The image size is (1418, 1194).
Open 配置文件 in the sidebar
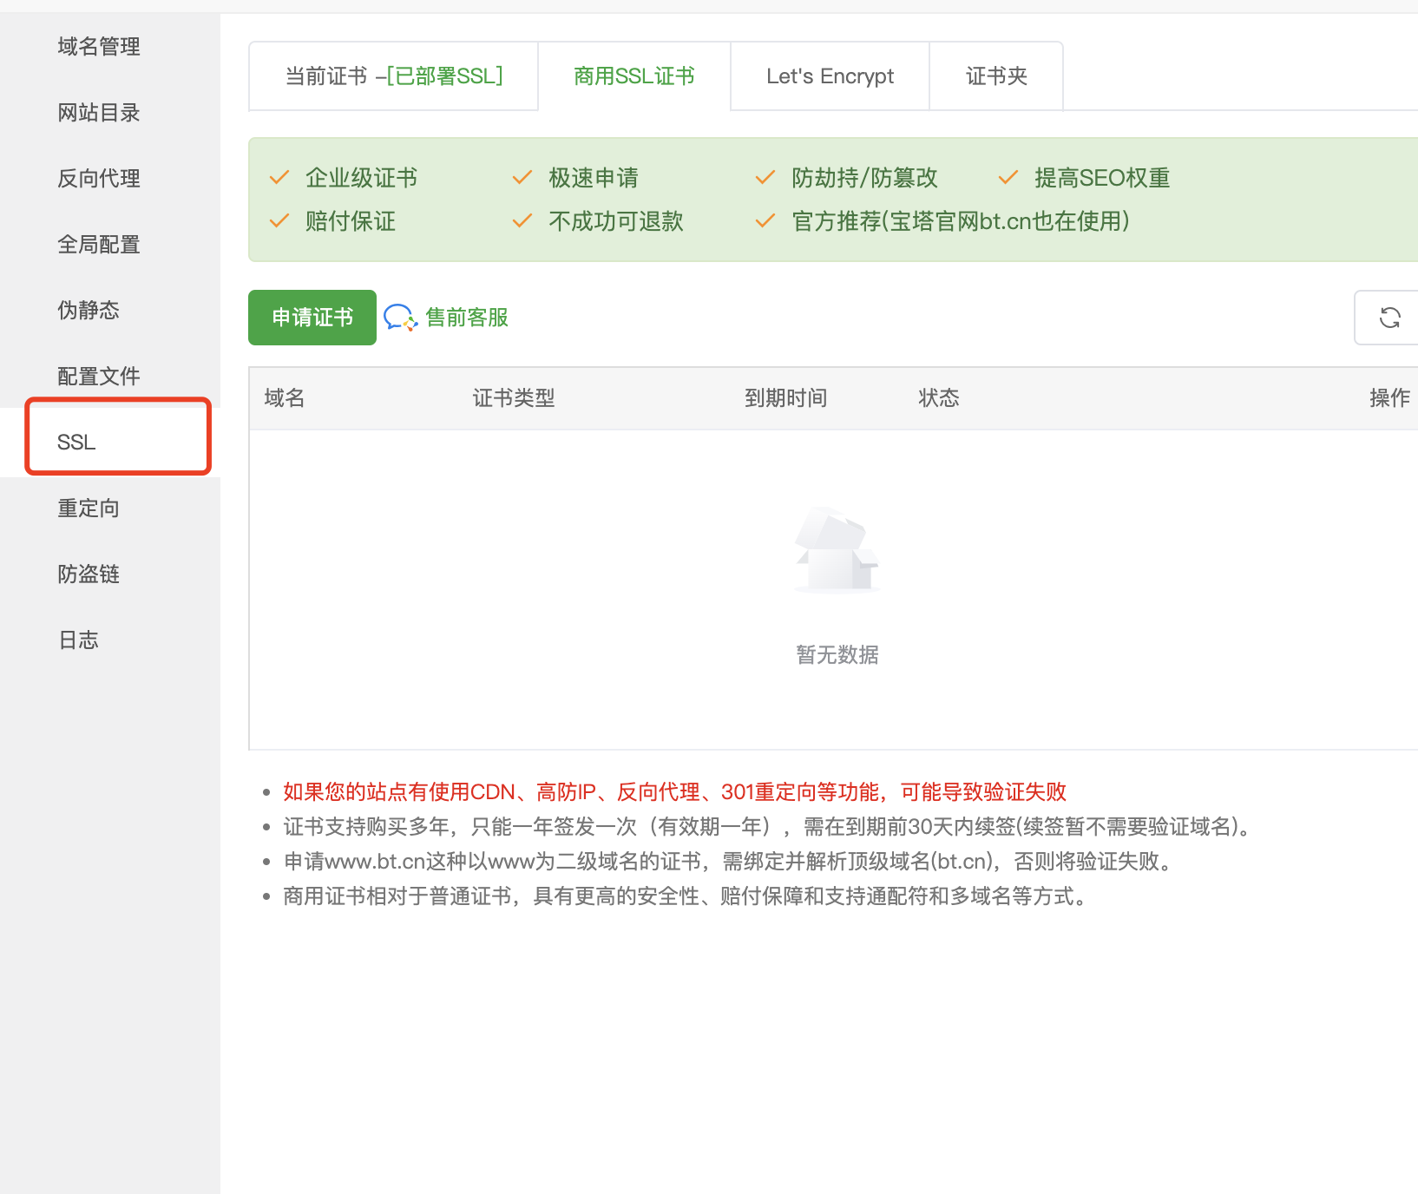[99, 377]
